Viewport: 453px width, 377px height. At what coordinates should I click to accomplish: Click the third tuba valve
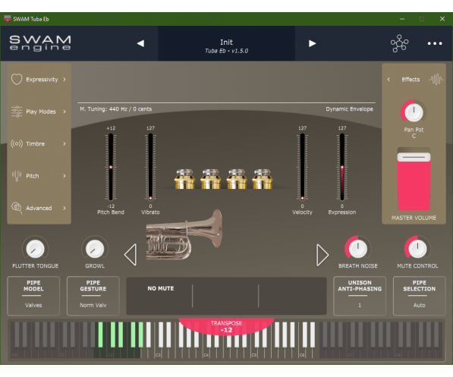(237, 179)
